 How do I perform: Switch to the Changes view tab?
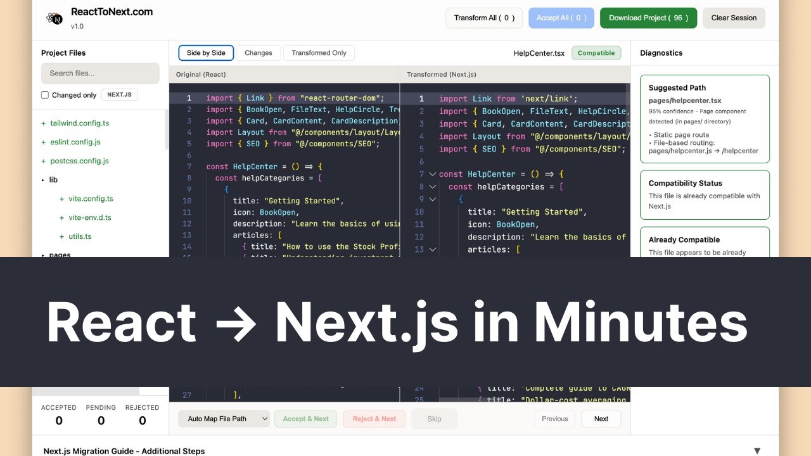click(x=258, y=53)
